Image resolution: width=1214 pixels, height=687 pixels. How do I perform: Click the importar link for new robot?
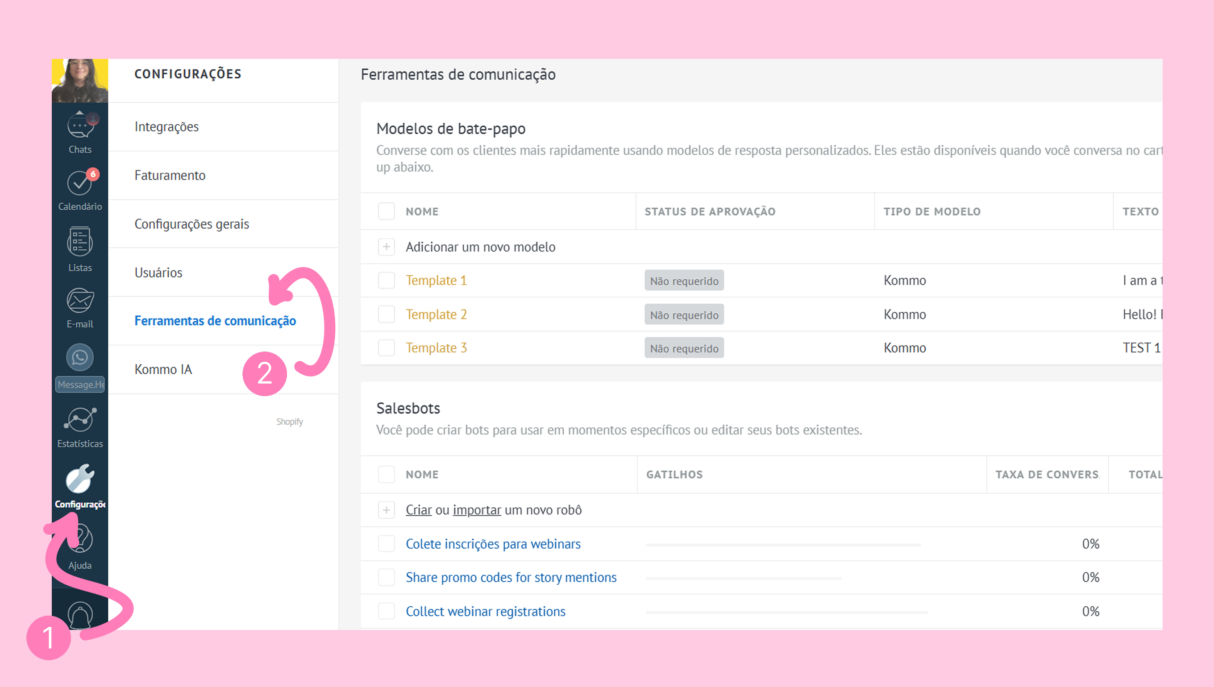[x=477, y=510]
